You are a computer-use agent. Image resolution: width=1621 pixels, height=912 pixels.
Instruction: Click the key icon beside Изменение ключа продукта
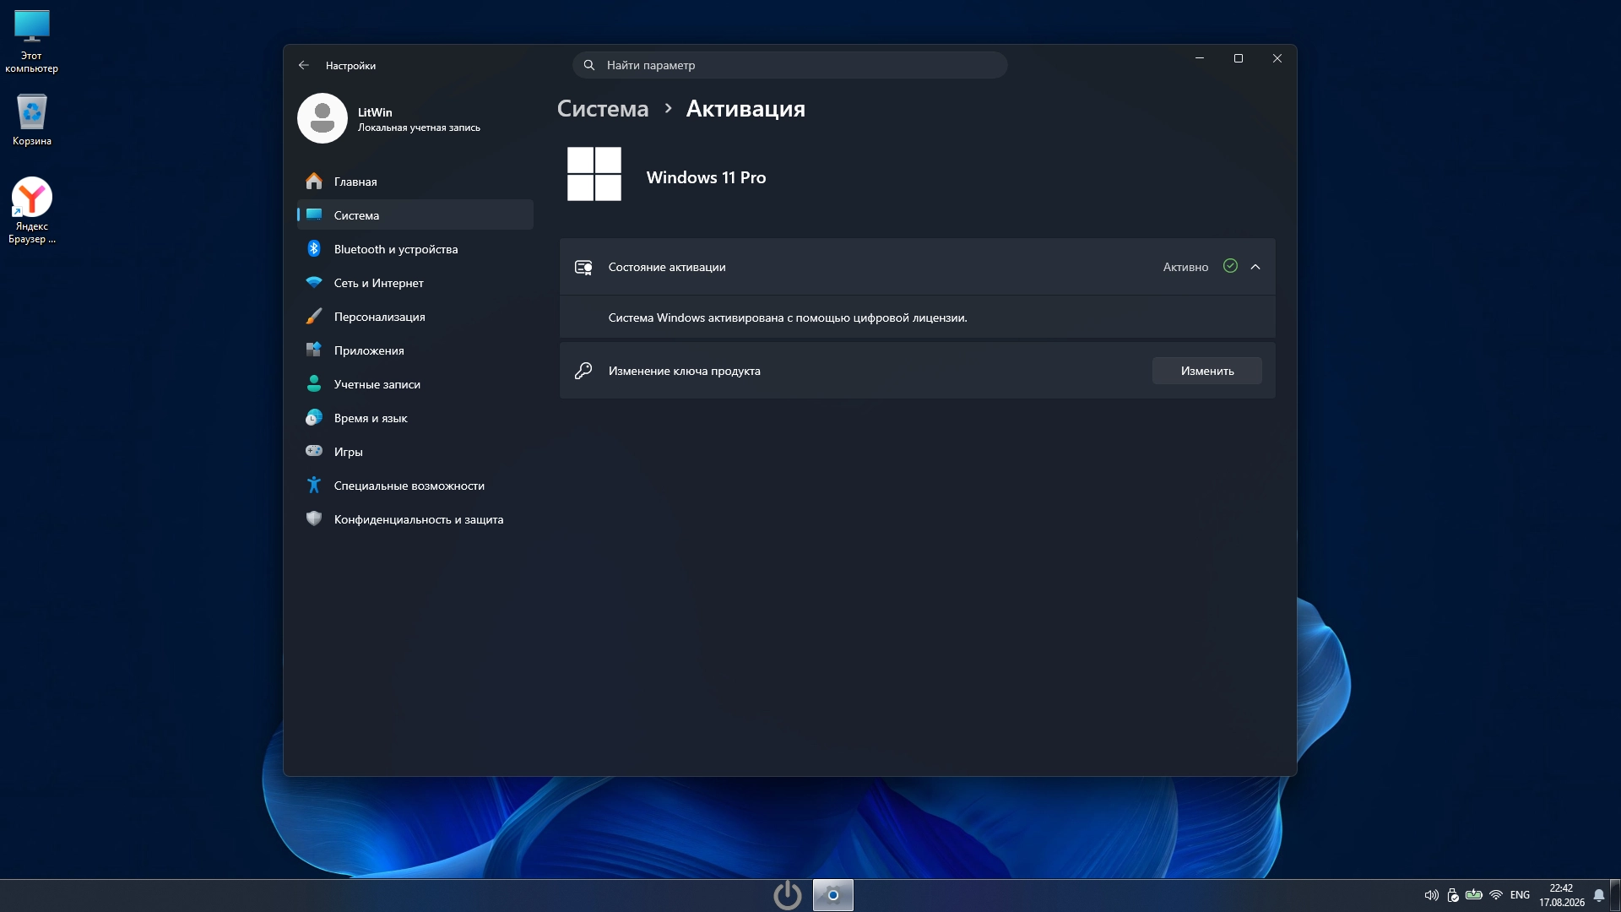[583, 371]
